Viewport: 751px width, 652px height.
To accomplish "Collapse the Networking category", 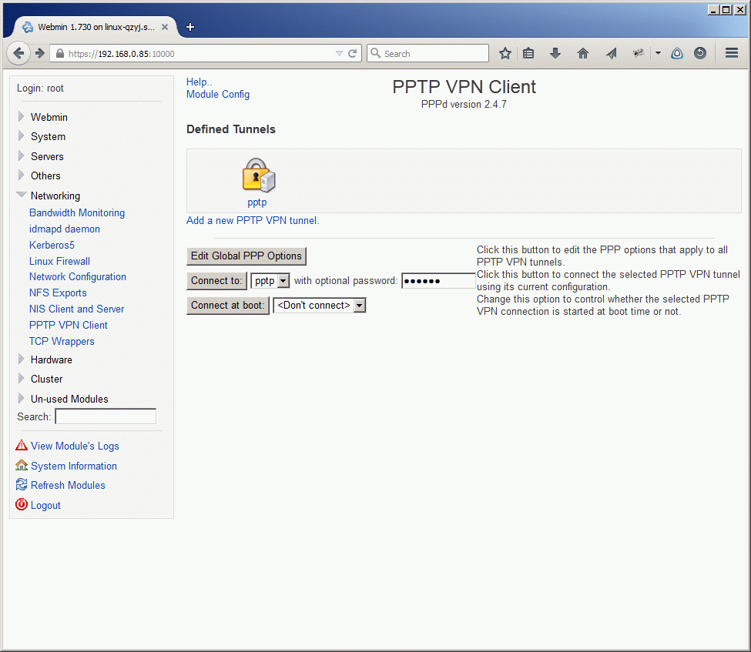I will pos(21,195).
